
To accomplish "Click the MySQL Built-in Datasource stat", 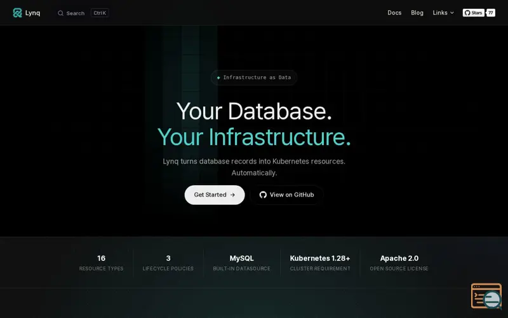I will (x=242, y=263).
